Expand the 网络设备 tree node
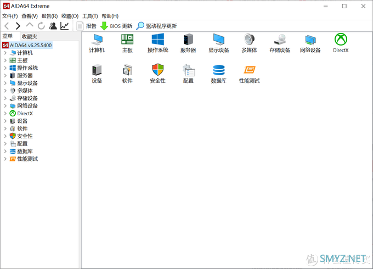373x269 pixels. [5, 106]
